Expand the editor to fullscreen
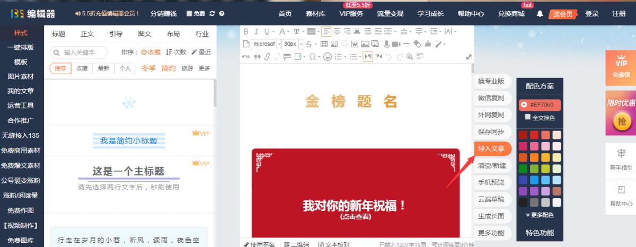Screen dimensions: 636x247 [469, 57]
